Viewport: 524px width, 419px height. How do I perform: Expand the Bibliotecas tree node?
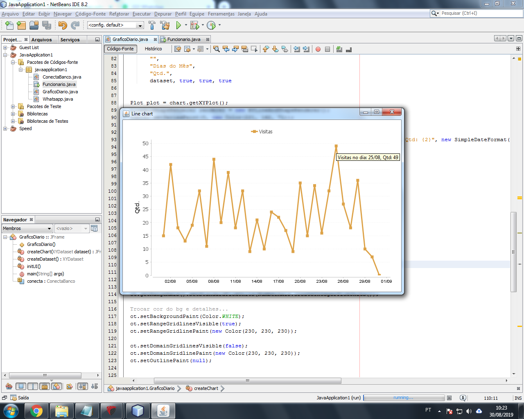pos(13,114)
